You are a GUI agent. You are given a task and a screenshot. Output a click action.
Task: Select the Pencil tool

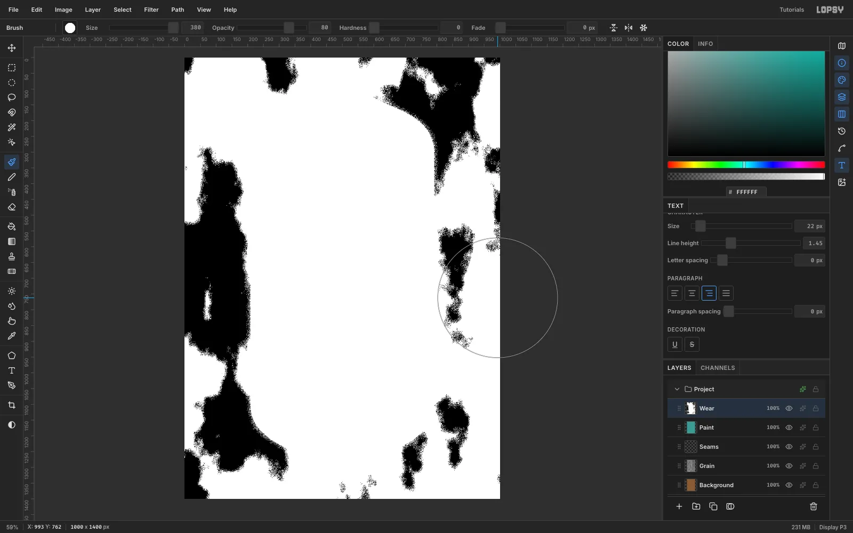[x=12, y=177]
